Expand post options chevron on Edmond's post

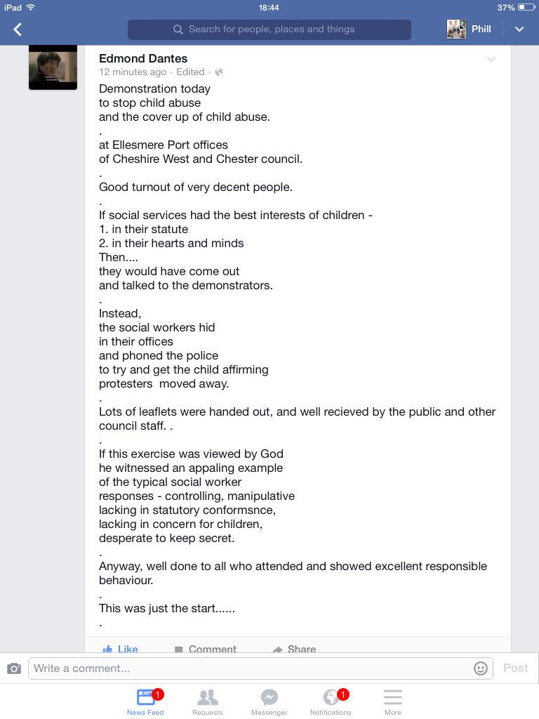pos(491,60)
